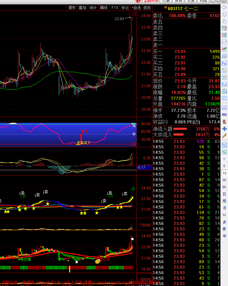Click the green refresh icon in sidebar

pyautogui.click(x=224, y=152)
